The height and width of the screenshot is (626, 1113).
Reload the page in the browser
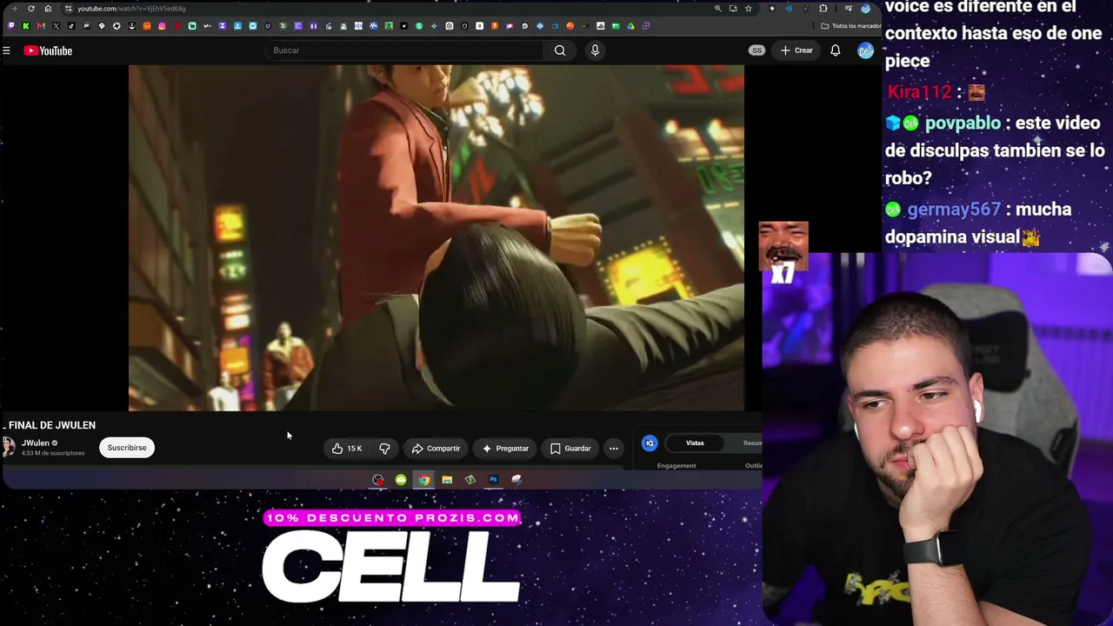31,9
